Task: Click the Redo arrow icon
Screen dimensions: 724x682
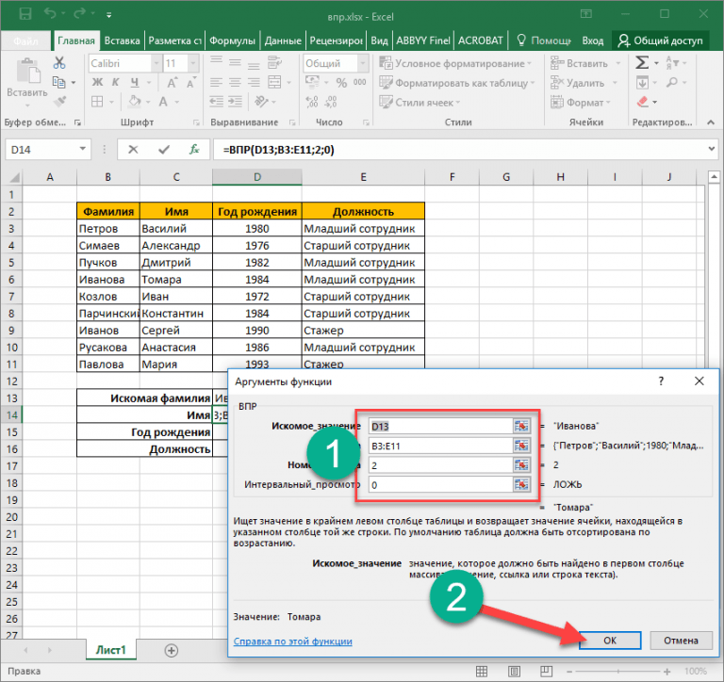Action: [x=79, y=13]
